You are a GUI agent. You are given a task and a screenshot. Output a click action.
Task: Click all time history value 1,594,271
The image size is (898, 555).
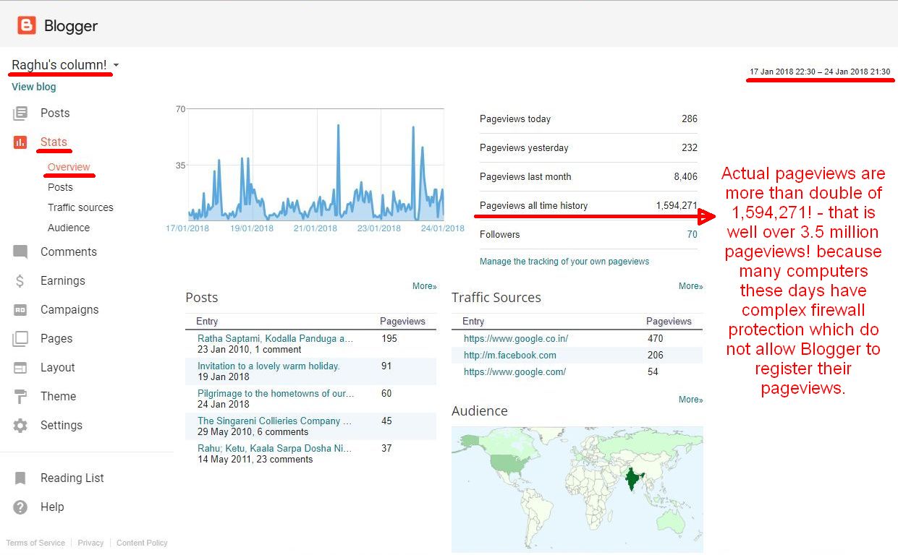pyautogui.click(x=677, y=205)
